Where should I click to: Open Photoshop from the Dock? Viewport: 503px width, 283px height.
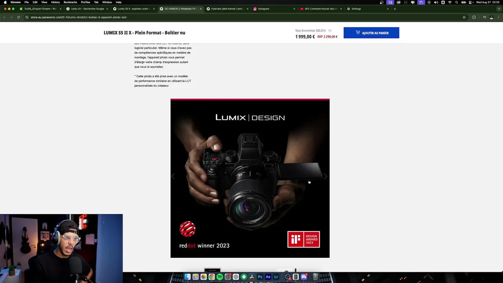[x=260, y=277]
